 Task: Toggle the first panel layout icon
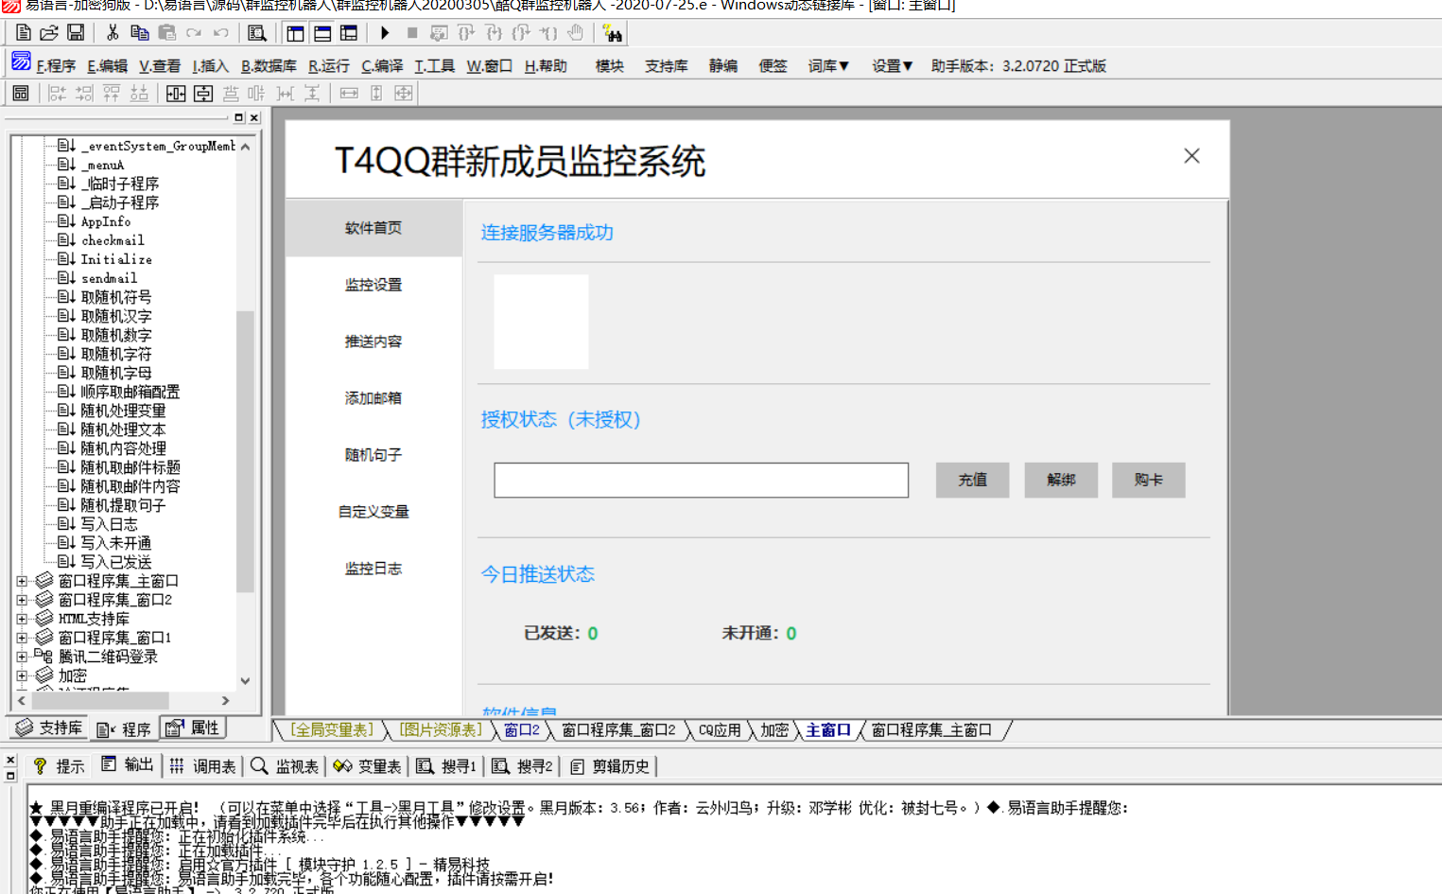coord(296,33)
